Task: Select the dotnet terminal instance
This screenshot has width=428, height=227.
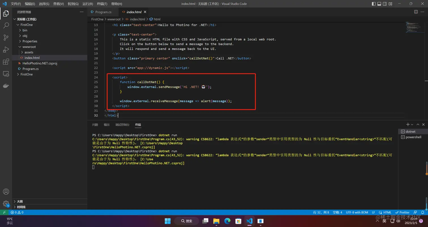Action: [413, 132]
